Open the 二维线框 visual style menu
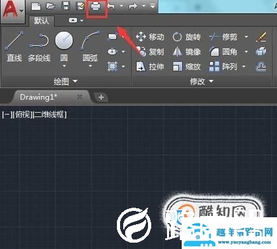 (50, 115)
